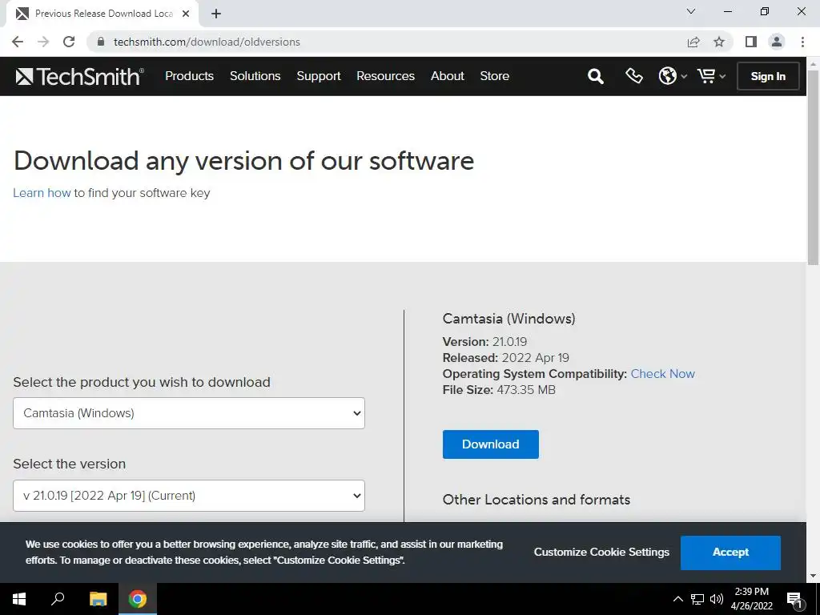Open the shopping cart icon
The image size is (820, 615).
click(x=711, y=76)
